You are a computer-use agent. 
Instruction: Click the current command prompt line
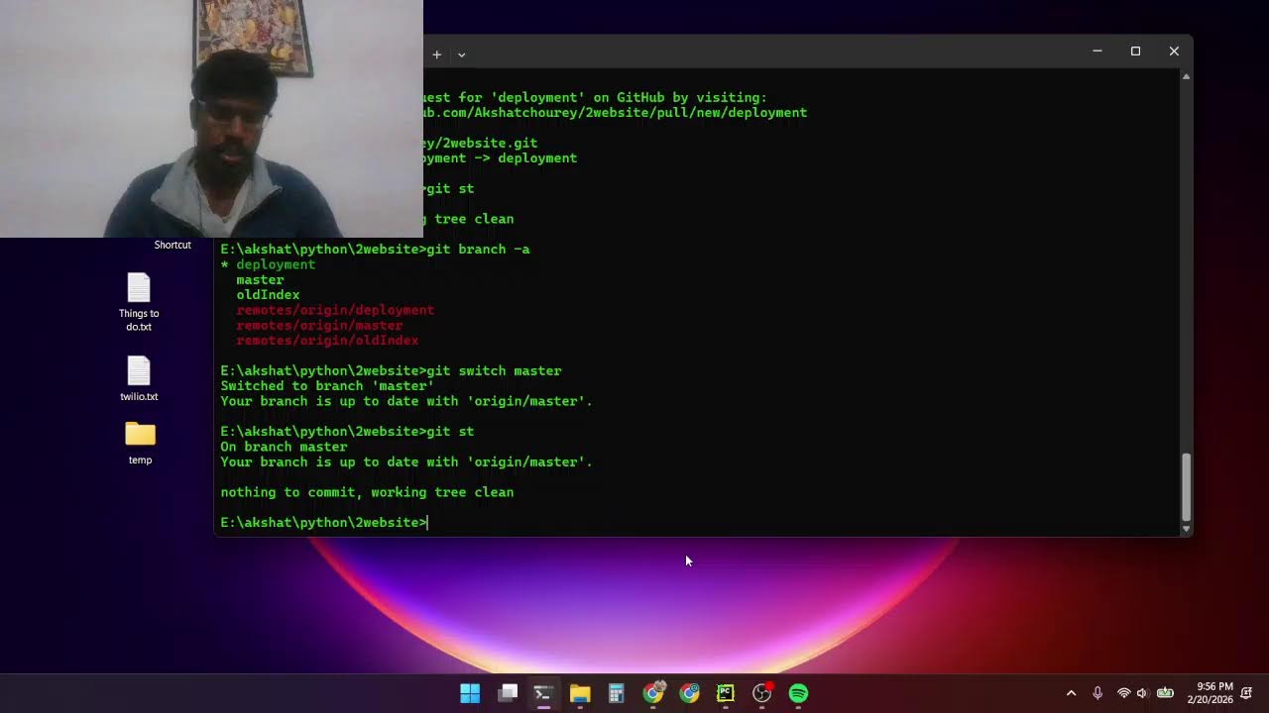coord(324,522)
